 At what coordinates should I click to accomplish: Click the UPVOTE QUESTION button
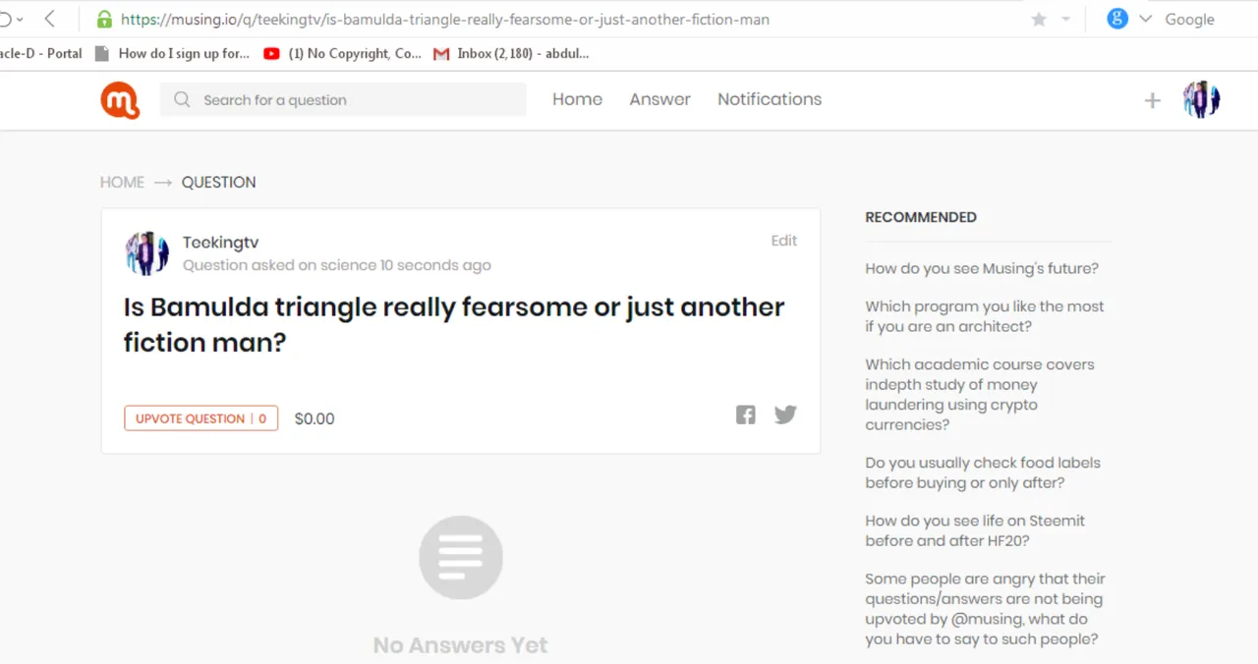click(x=200, y=418)
